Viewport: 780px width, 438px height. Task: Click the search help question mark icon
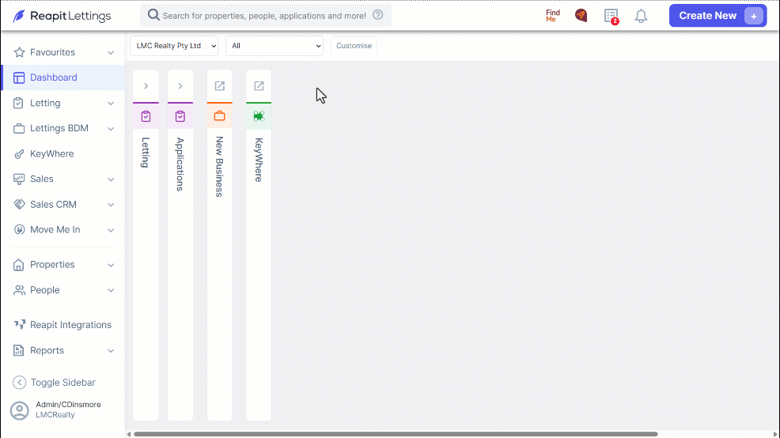pyautogui.click(x=378, y=15)
